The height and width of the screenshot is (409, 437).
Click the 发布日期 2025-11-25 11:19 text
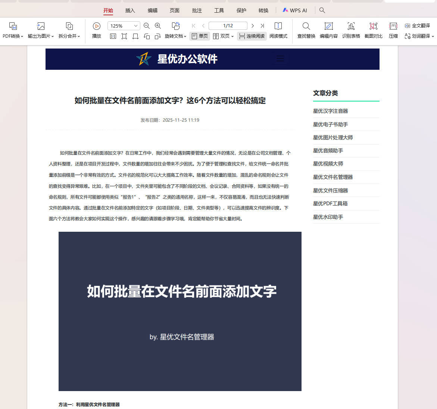click(170, 120)
